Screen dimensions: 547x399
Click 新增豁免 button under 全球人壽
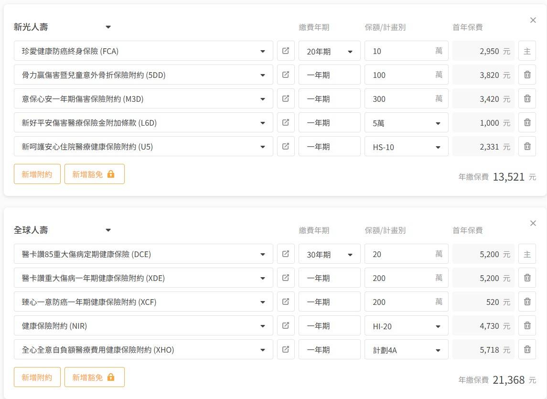tap(94, 377)
